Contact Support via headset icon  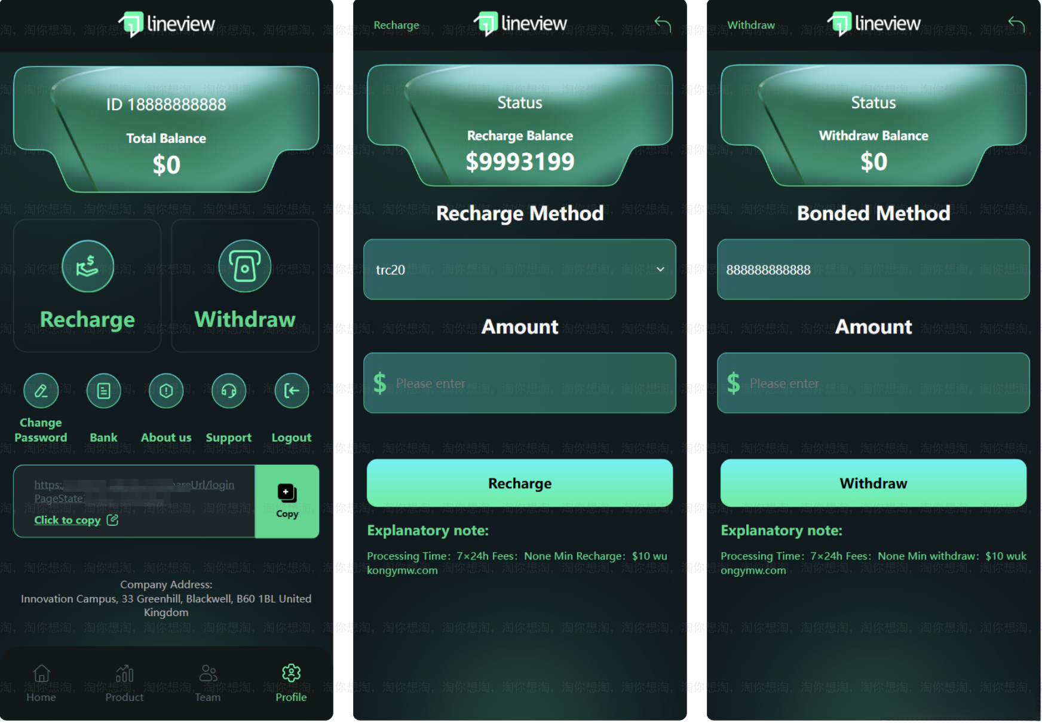(229, 391)
